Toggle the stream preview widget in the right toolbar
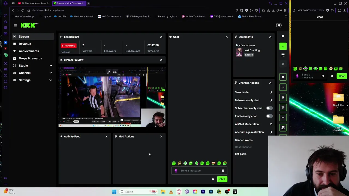The width and height of the screenshot is (349, 196). tap(283, 77)
